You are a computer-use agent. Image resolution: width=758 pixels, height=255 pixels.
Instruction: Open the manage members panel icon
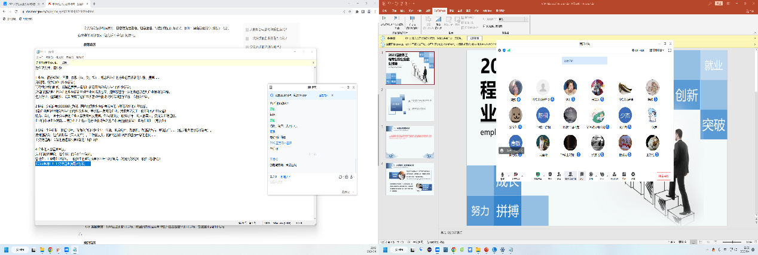570,175
